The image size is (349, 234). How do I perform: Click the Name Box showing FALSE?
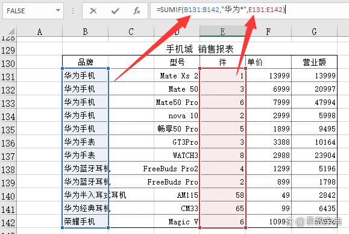point(33,11)
